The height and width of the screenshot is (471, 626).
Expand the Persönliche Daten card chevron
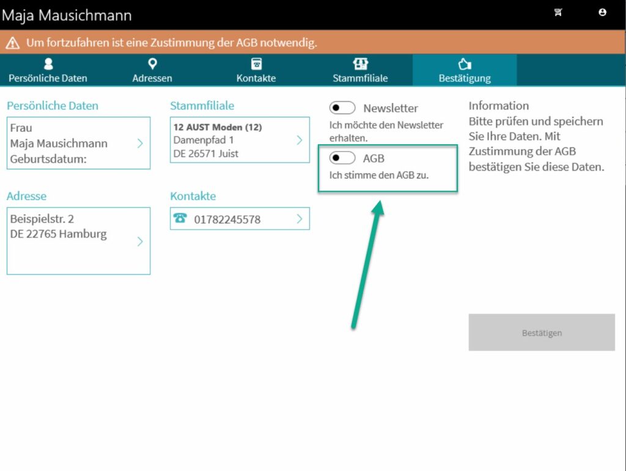click(x=140, y=144)
